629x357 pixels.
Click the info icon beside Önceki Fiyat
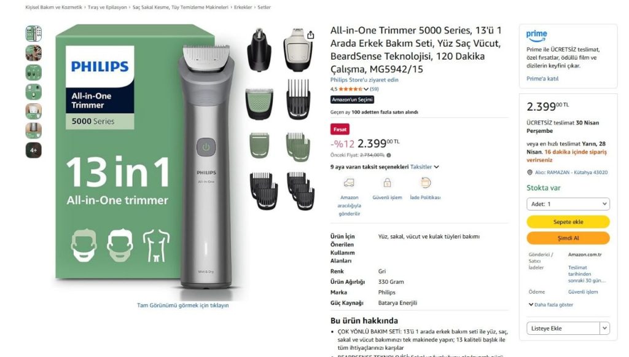point(389,155)
